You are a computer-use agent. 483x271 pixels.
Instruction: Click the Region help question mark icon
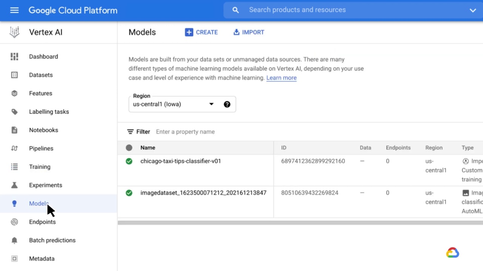coord(227,104)
